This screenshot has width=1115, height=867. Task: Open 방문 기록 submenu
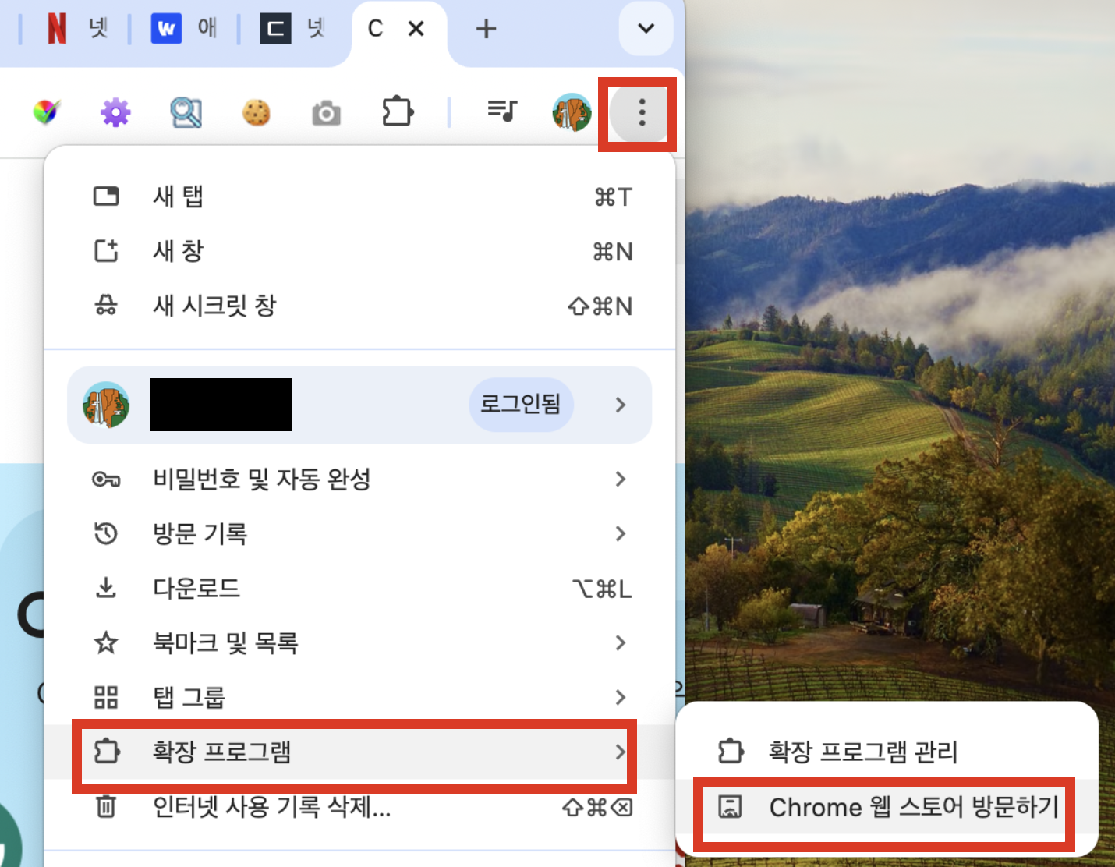pyautogui.click(x=359, y=533)
